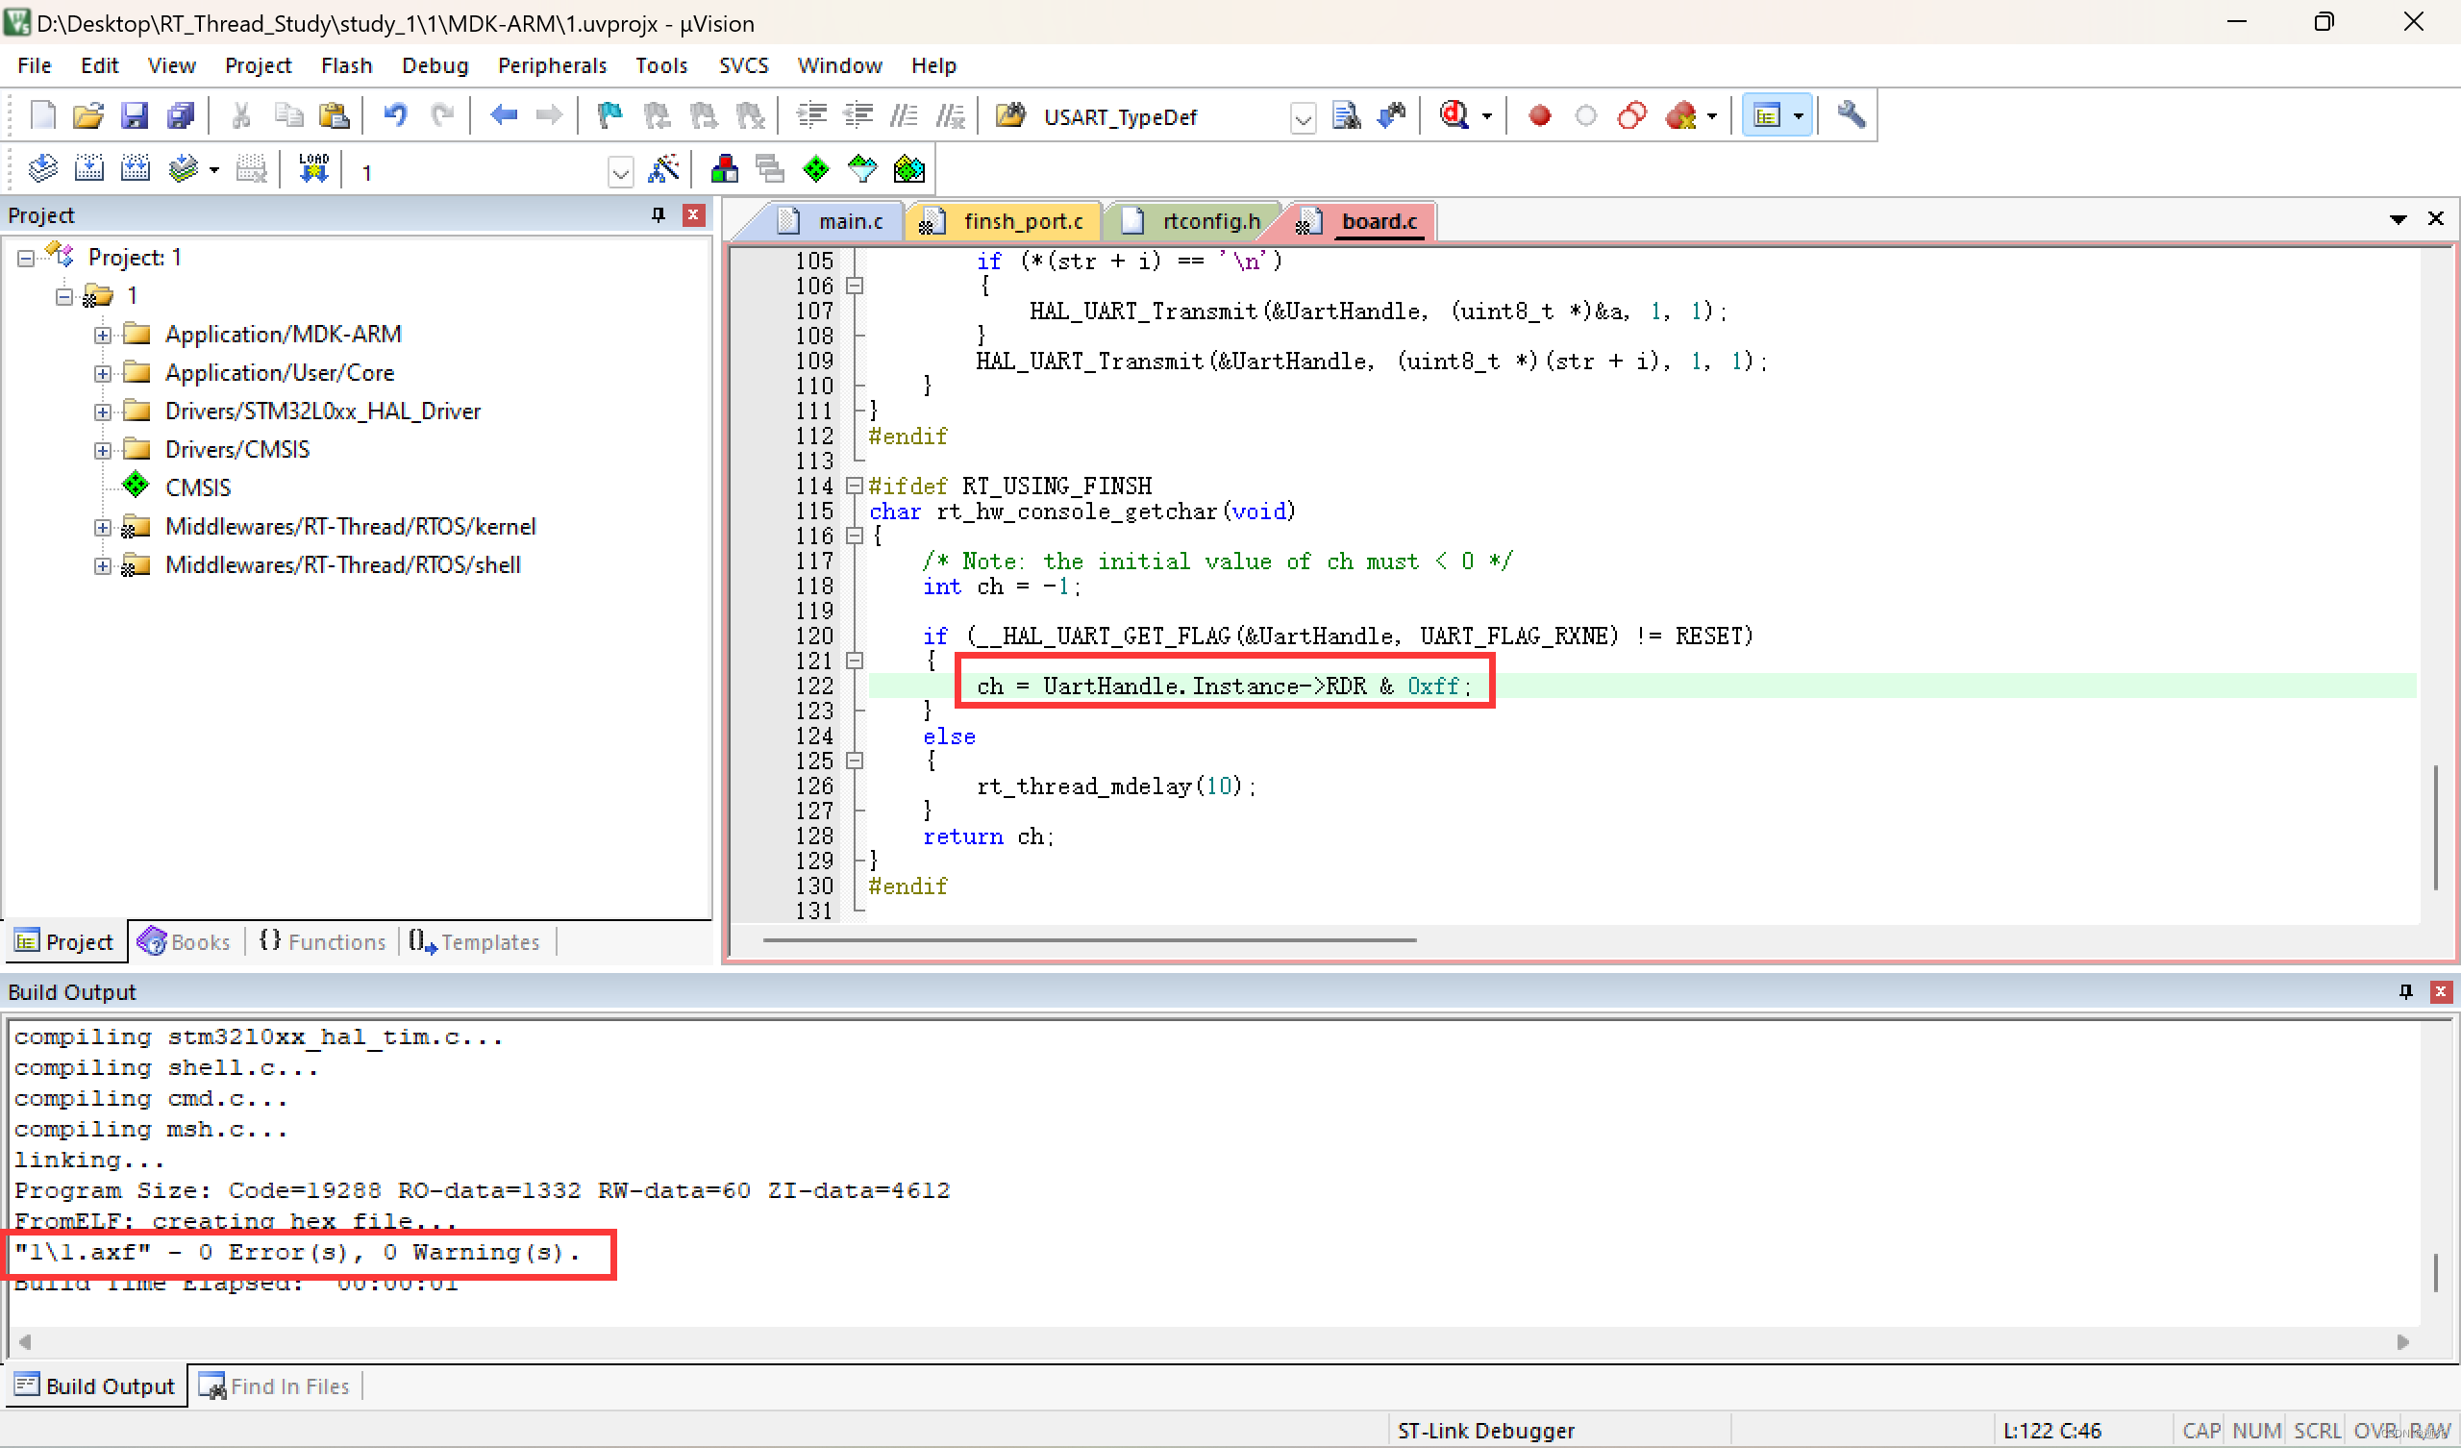Rebuild all target files
The height and width of the screenshot is (1448, 2461).
pos(136,168)
